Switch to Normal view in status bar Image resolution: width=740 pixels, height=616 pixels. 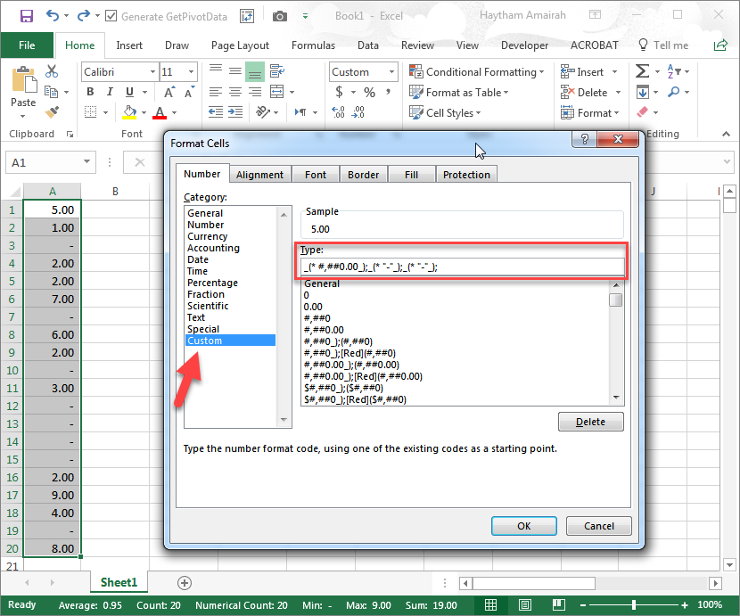[x=491, y=604]
